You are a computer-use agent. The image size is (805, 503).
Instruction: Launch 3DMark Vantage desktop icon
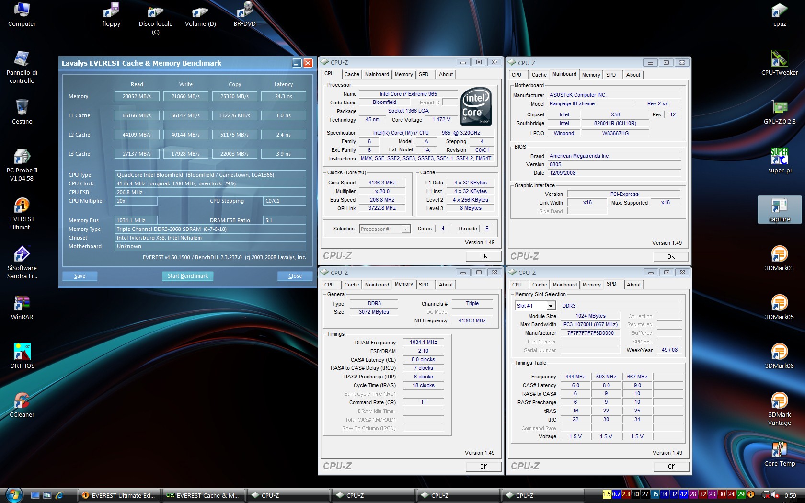(780, 409)
